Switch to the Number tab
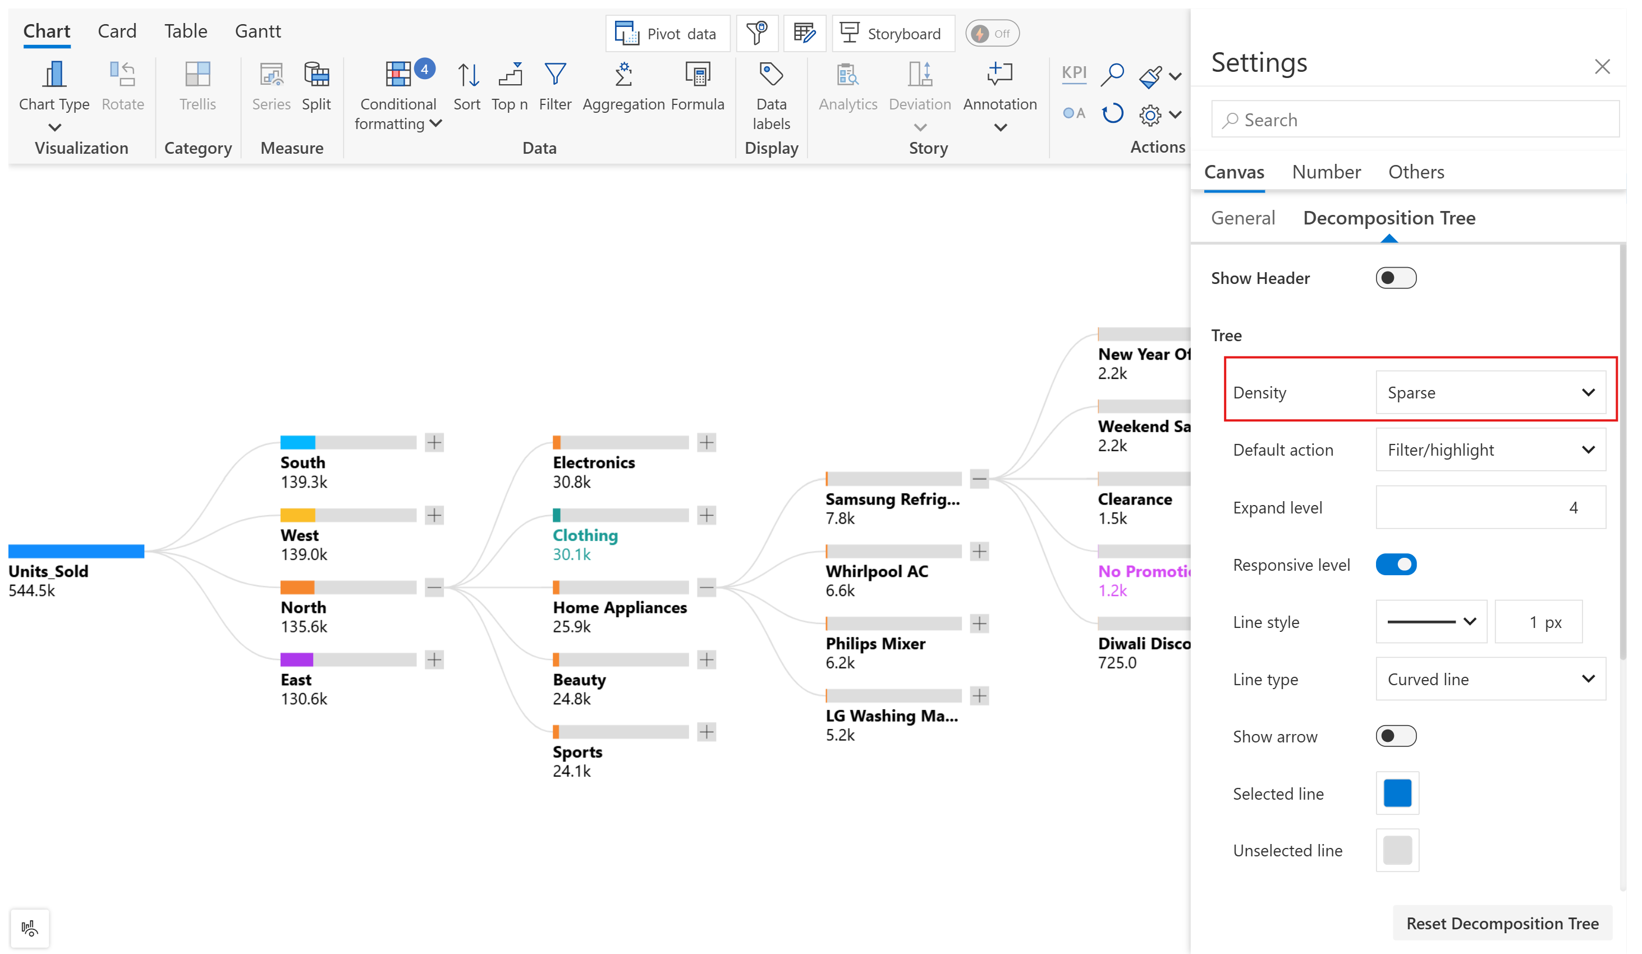The width and height of the screenshot is (1642, 954). tap(1326, 172)
